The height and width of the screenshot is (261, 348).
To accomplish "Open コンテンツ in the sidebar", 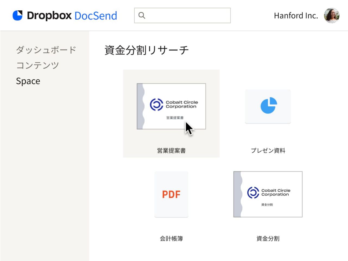I will pos(38,65).
